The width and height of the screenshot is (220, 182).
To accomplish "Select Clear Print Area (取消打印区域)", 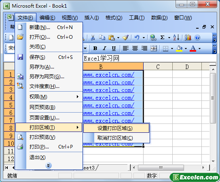I will click(x=116, y=138).
